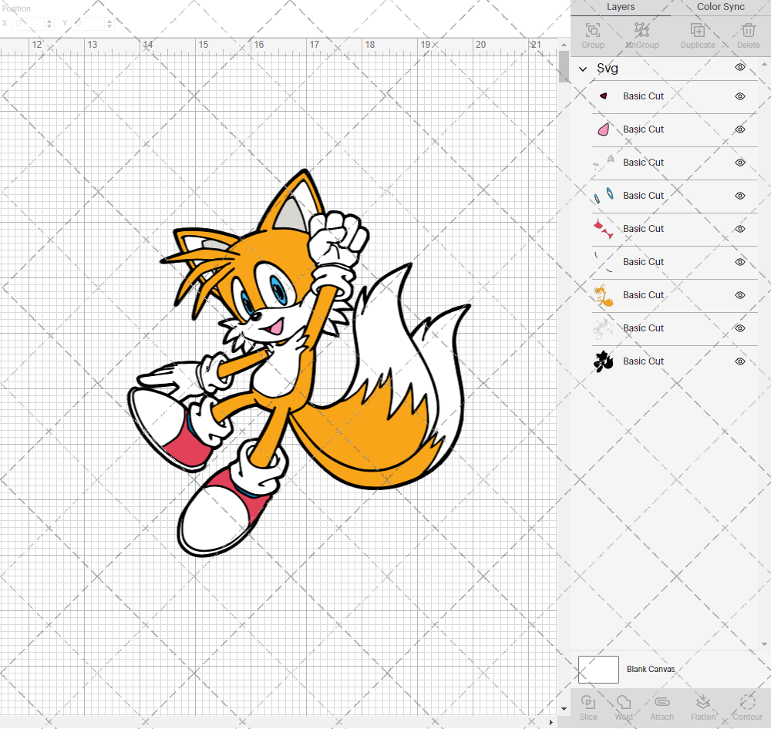Collapse the Svg group
Viewport: 771px width, 729px height.
583,68
